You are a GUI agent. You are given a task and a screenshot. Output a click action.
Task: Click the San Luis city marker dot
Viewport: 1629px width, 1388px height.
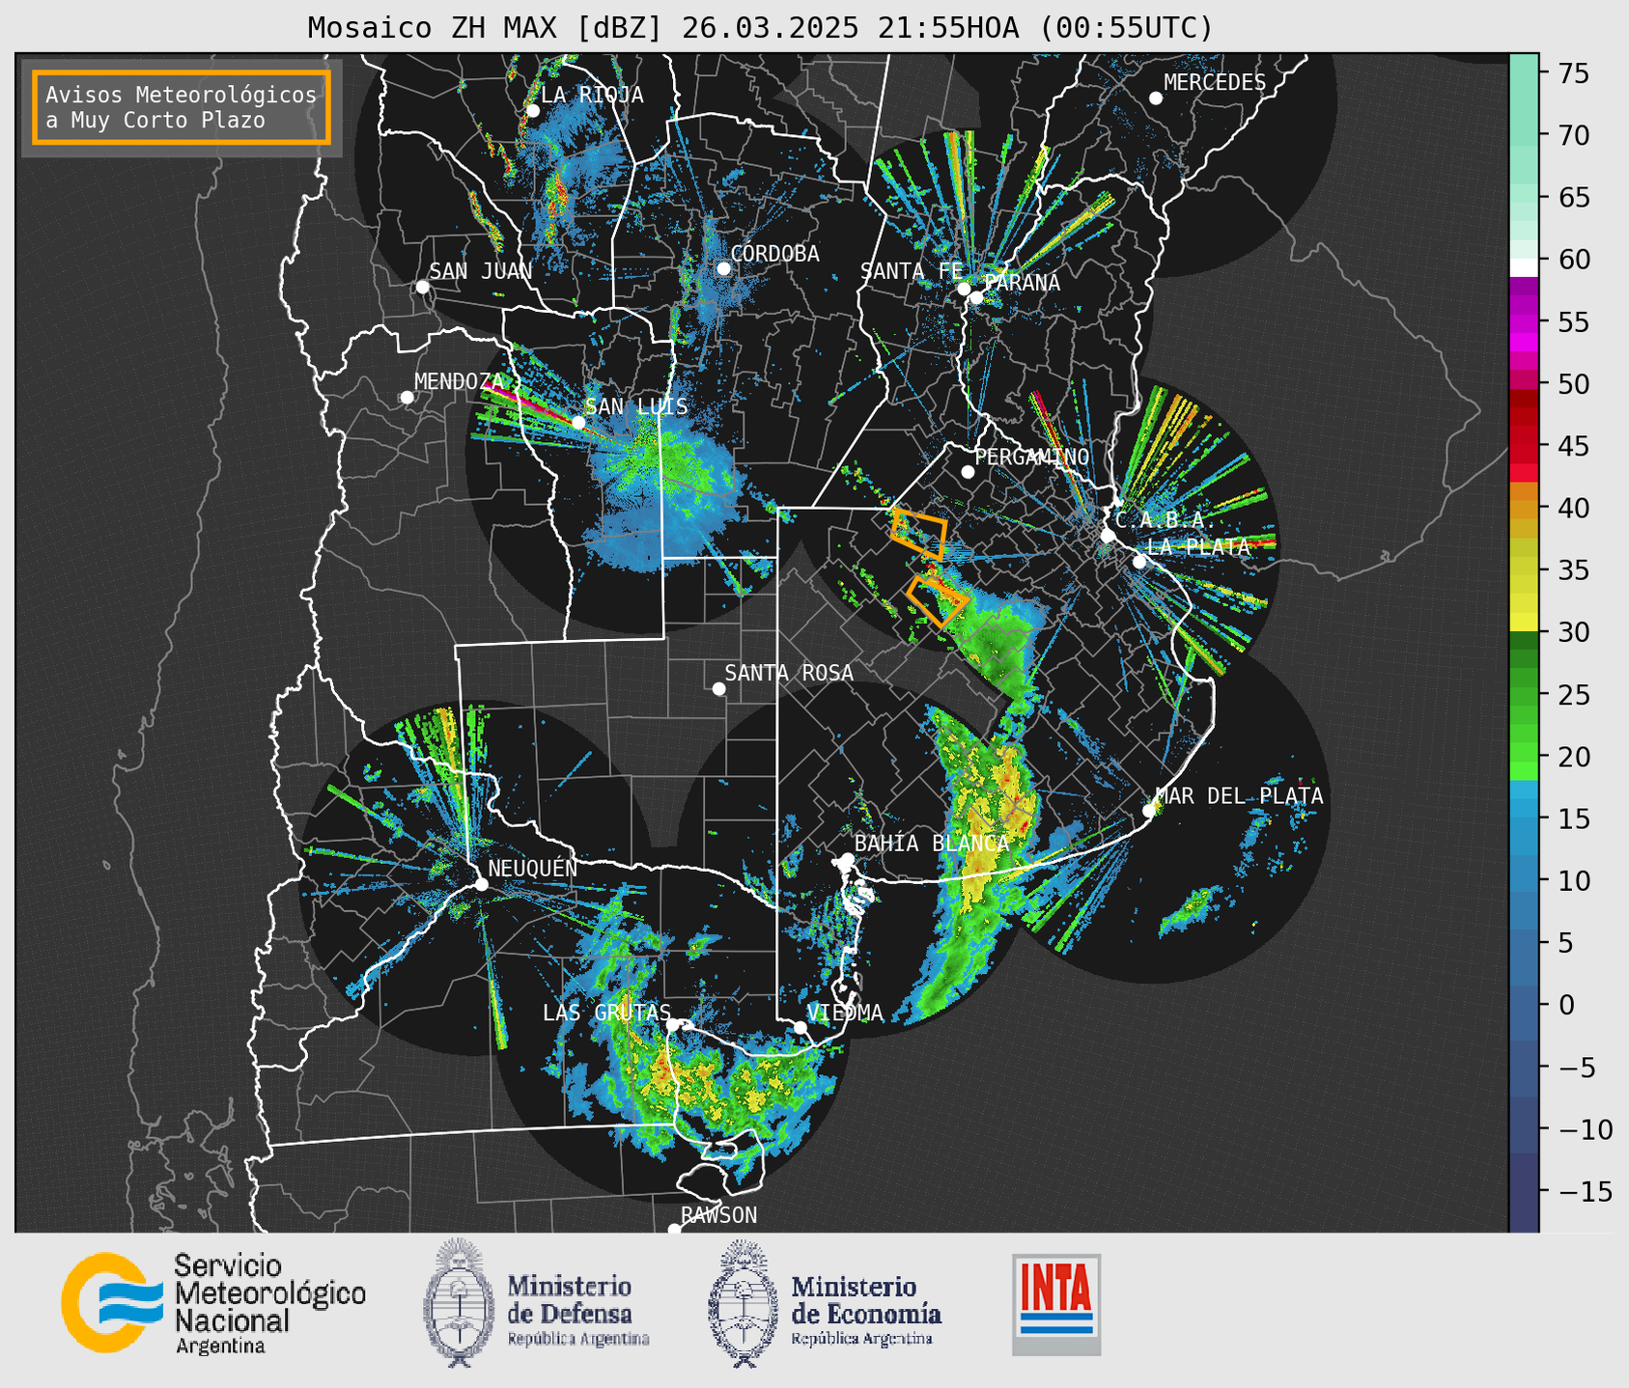point(577,423)
